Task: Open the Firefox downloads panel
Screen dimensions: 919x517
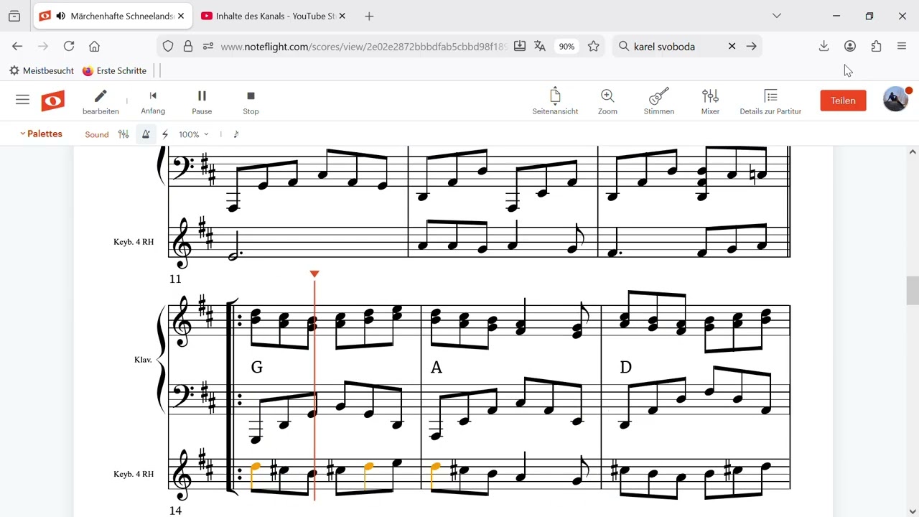Action: 824,46
